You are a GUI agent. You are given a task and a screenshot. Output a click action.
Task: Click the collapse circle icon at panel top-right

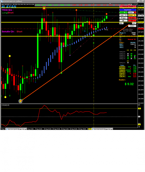click(136, 5)
